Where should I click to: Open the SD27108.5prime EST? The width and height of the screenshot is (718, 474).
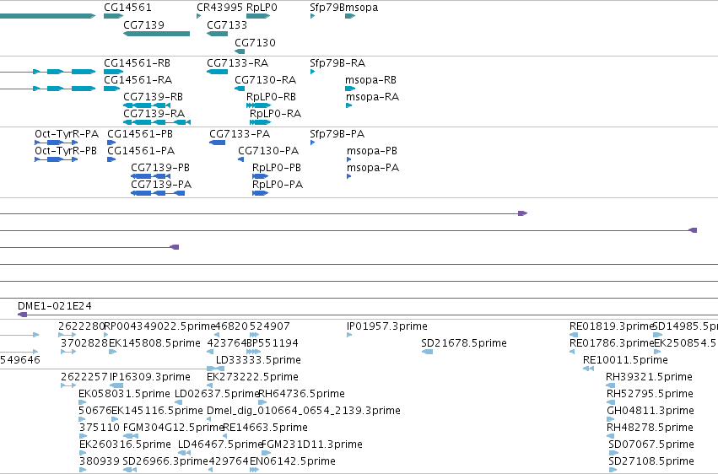[613, 470]
